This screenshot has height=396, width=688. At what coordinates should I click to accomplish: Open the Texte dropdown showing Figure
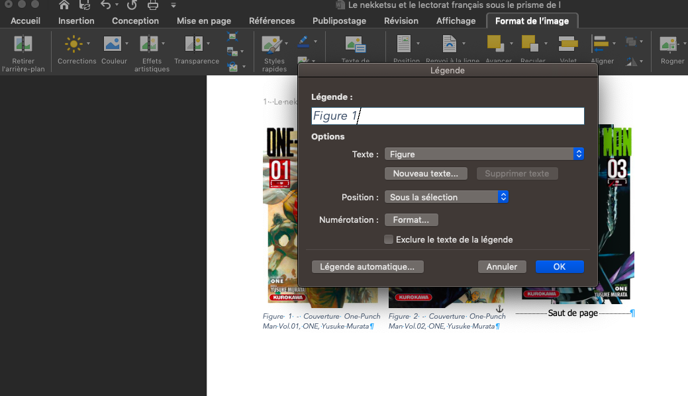(x=484, y=154)
